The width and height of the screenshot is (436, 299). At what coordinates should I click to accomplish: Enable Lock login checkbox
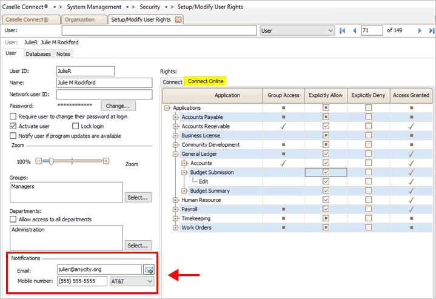(x=76, y=126)
